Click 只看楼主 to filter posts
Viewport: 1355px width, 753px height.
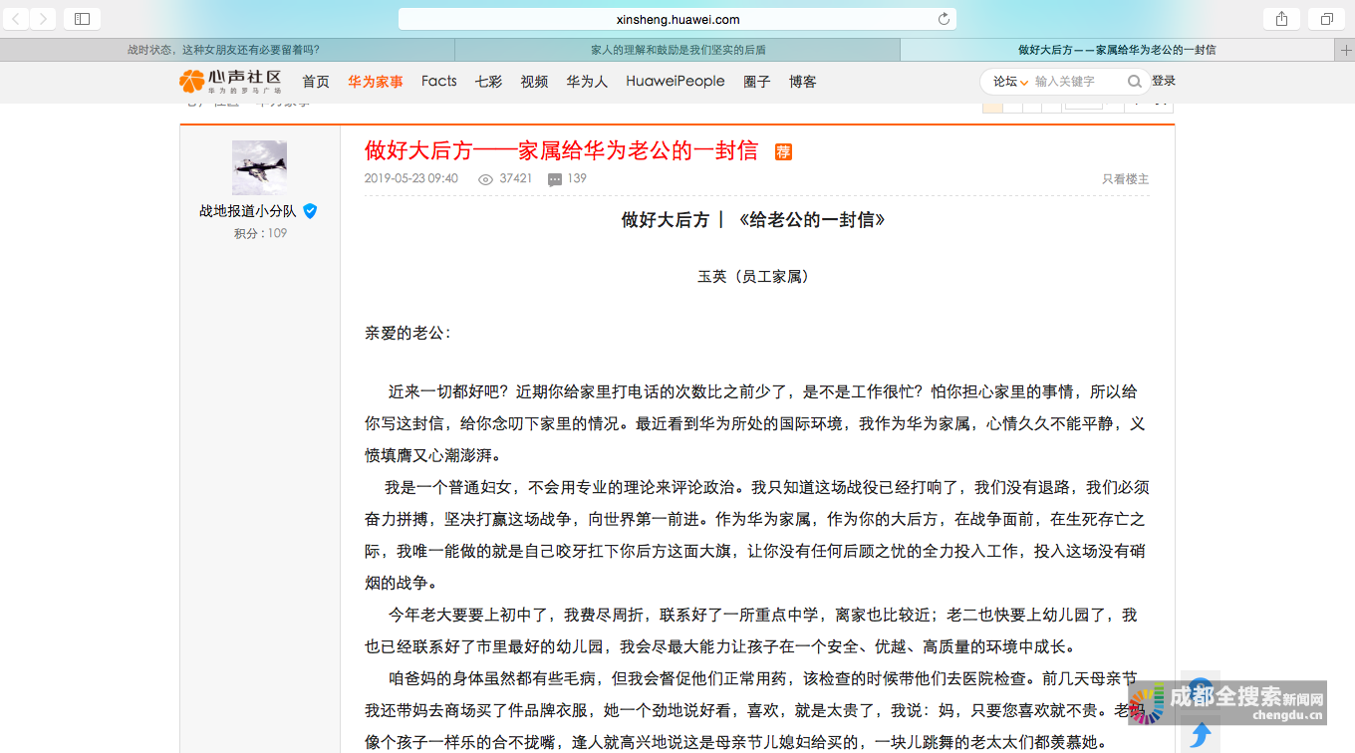click(1125, 179)
